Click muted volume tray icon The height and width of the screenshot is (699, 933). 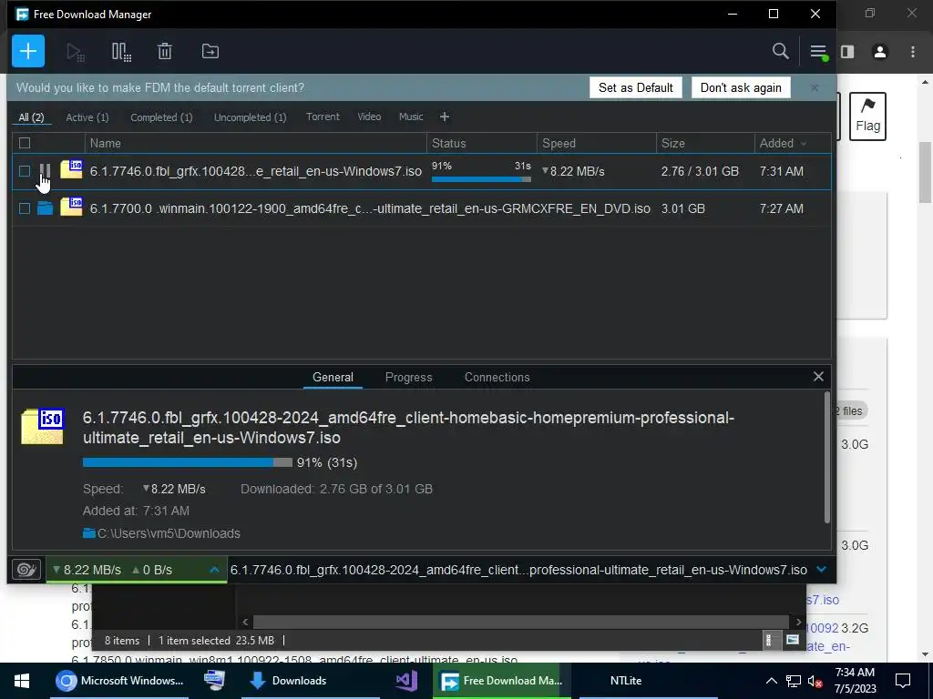pos(815,681)
